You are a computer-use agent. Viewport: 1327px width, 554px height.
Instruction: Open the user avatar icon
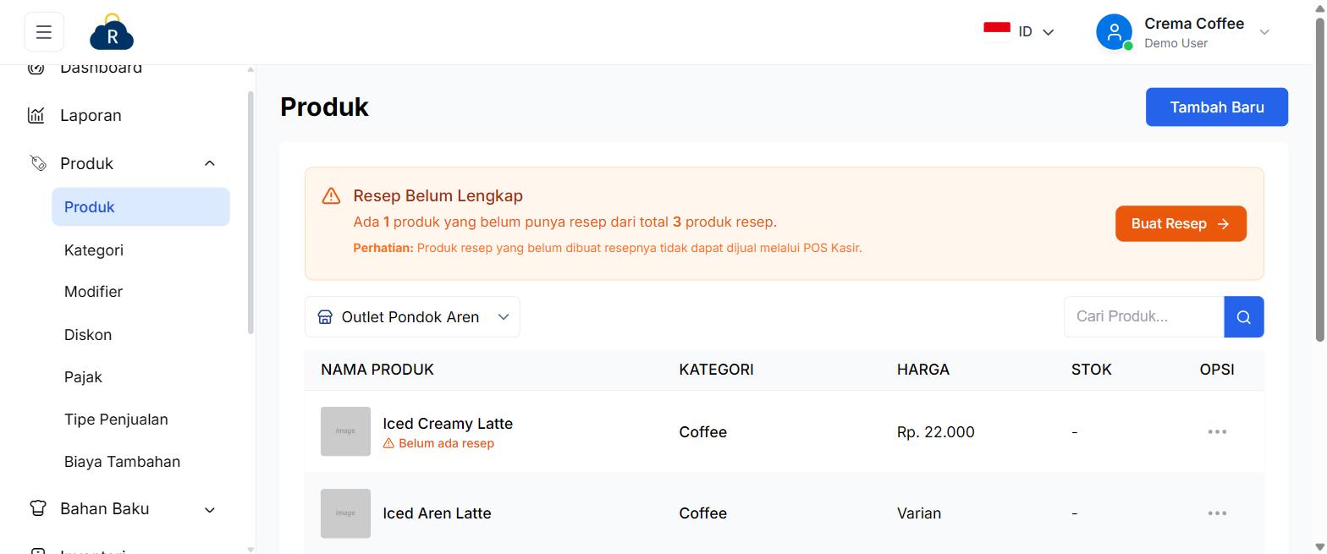click(x=1114, y=32)
